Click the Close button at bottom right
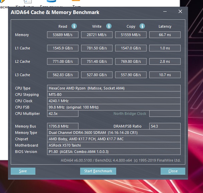Viewport: 203px width, 193px height. point(173,171)
